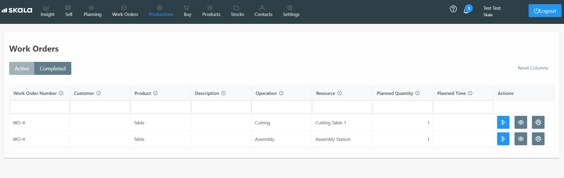Screen dimensions: 564x178
Task: Switch to the Completed work orders tab
Action: pyautogui.click(x=53, y=68)
